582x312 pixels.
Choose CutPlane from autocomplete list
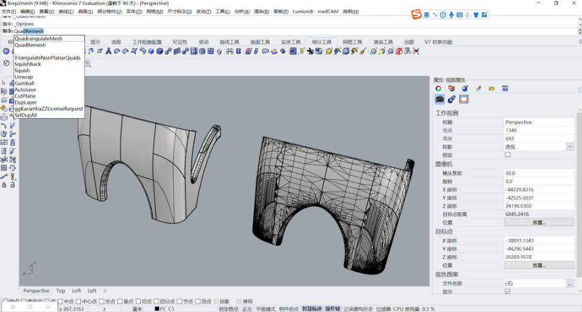tap(49, 96)
